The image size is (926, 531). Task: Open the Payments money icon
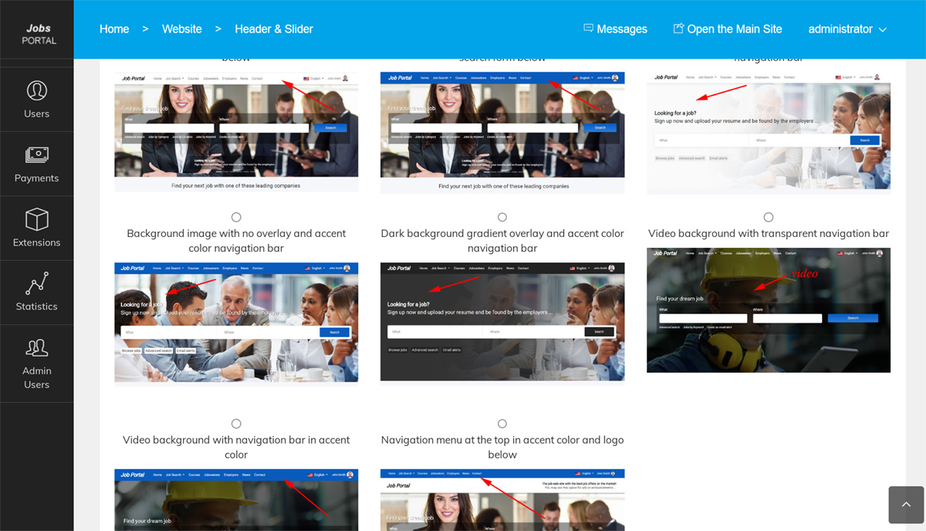pos(36,155)
